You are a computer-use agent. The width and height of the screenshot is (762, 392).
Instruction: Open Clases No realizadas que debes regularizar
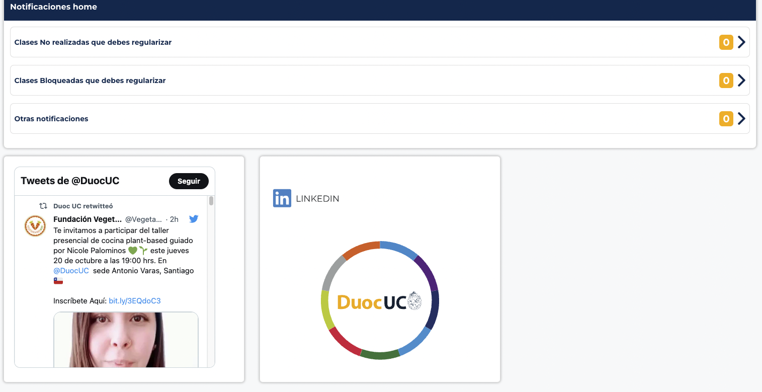point(380,42)
